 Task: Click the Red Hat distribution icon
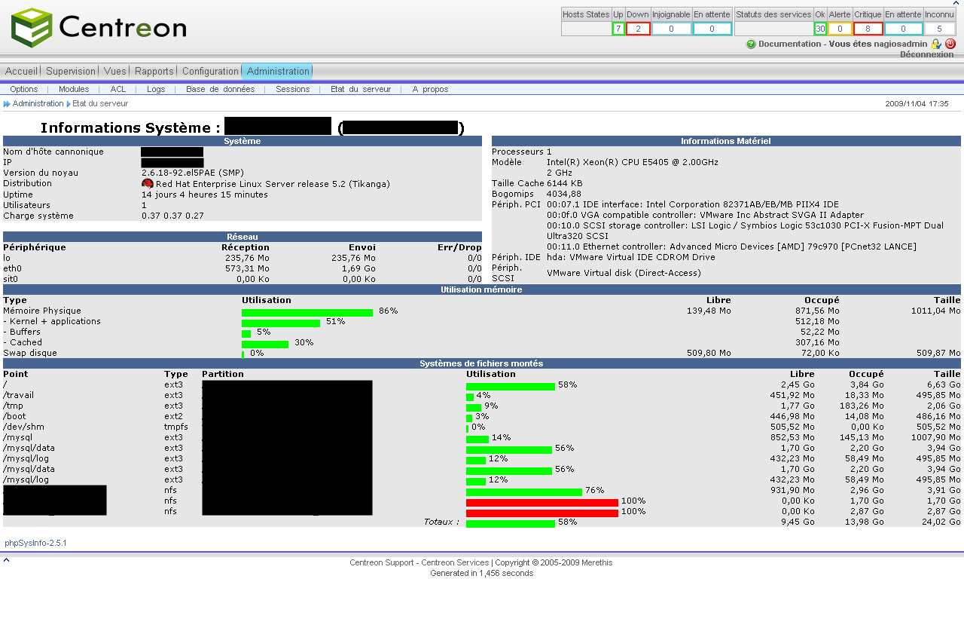click(x=147, y=184)
